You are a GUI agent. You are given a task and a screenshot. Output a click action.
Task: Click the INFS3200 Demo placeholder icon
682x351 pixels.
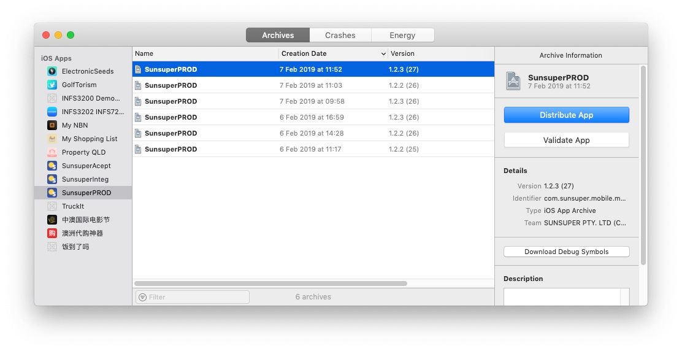tap(52, 98)
